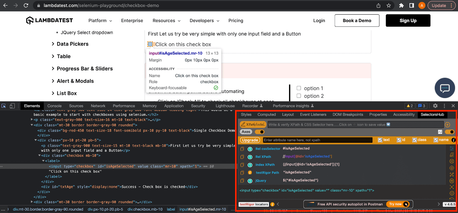Open the live chat bubble
The image size is (458, 213).
pos(445,88)
